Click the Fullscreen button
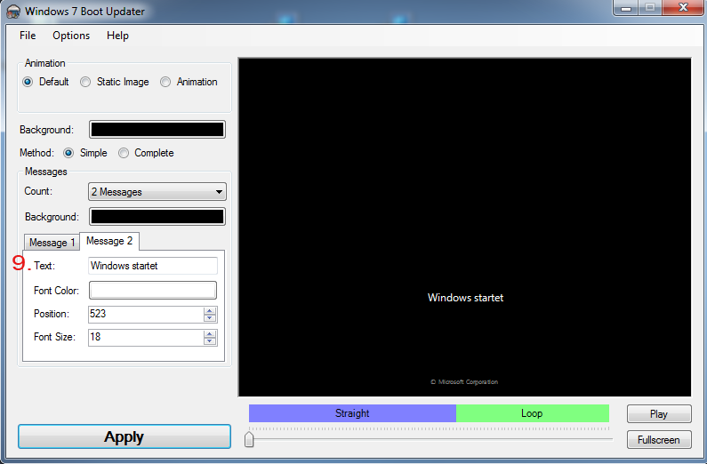The width and height of the screenshot is (707, 464). (659, 440)
